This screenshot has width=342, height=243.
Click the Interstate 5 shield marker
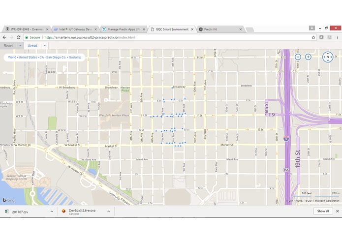[x=286, y=138]
